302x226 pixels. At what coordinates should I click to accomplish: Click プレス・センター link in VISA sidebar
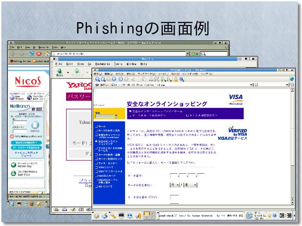(x=107, y=163)
